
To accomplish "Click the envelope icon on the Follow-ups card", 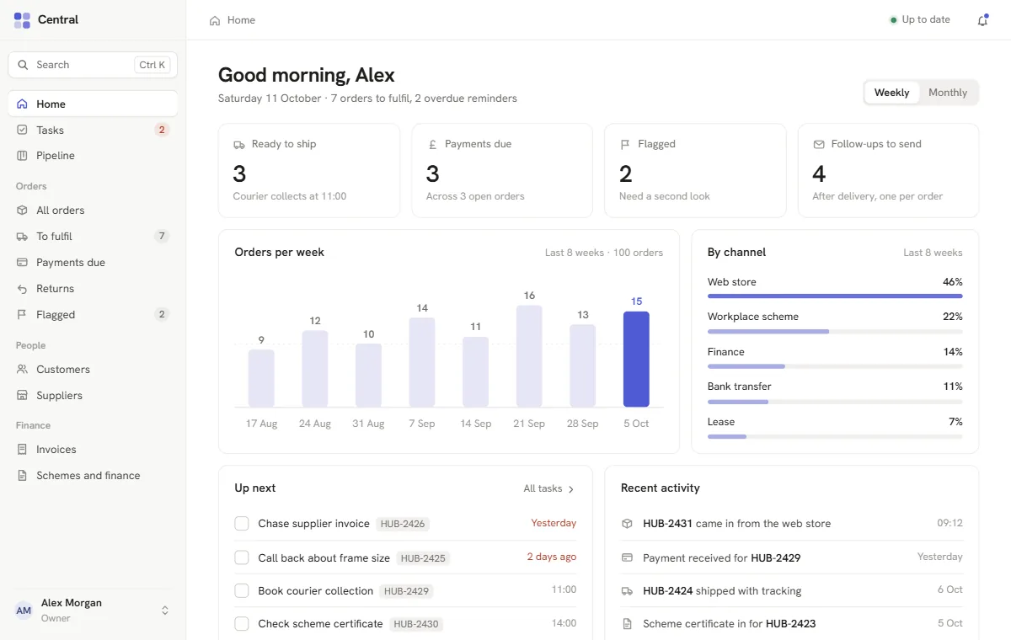I will pos(819,145).
